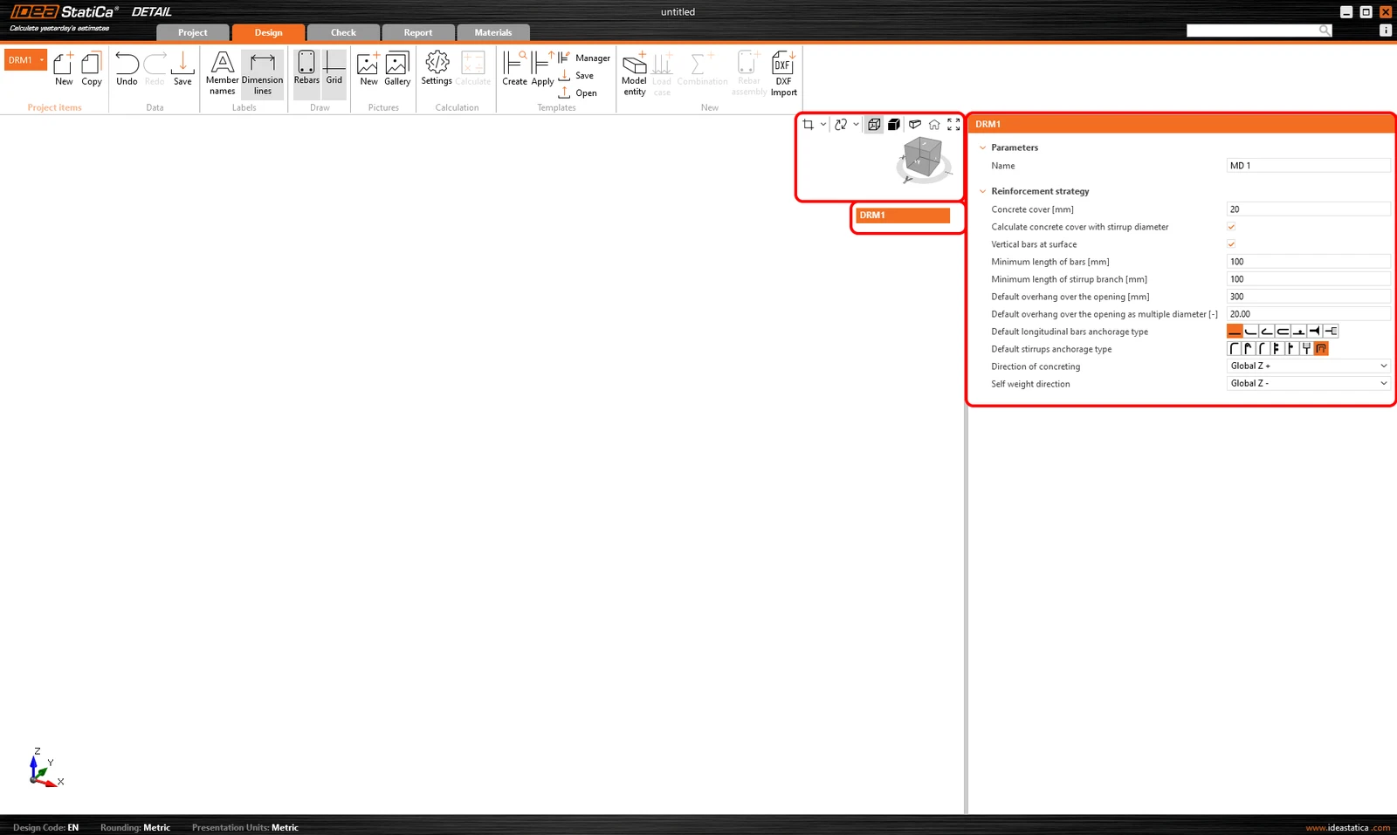Reset view with the home icon
The height and width of the screenshot is (835, 1397).
(934, 125)
